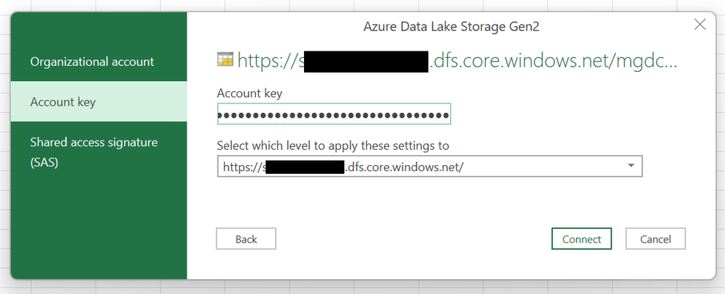Click the Account key label above the field
The height and width of the screenshot is (294, 725).
(250, 93)
